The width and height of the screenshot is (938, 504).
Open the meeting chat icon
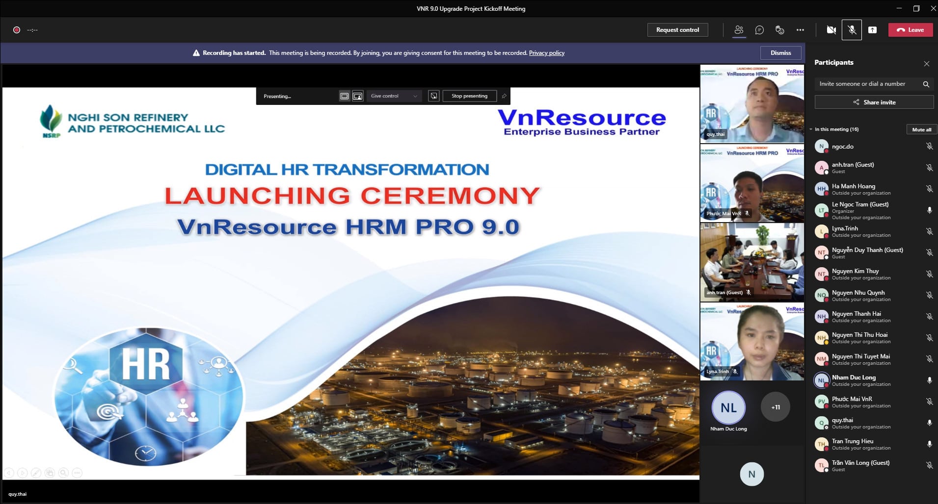coord(759,30)
